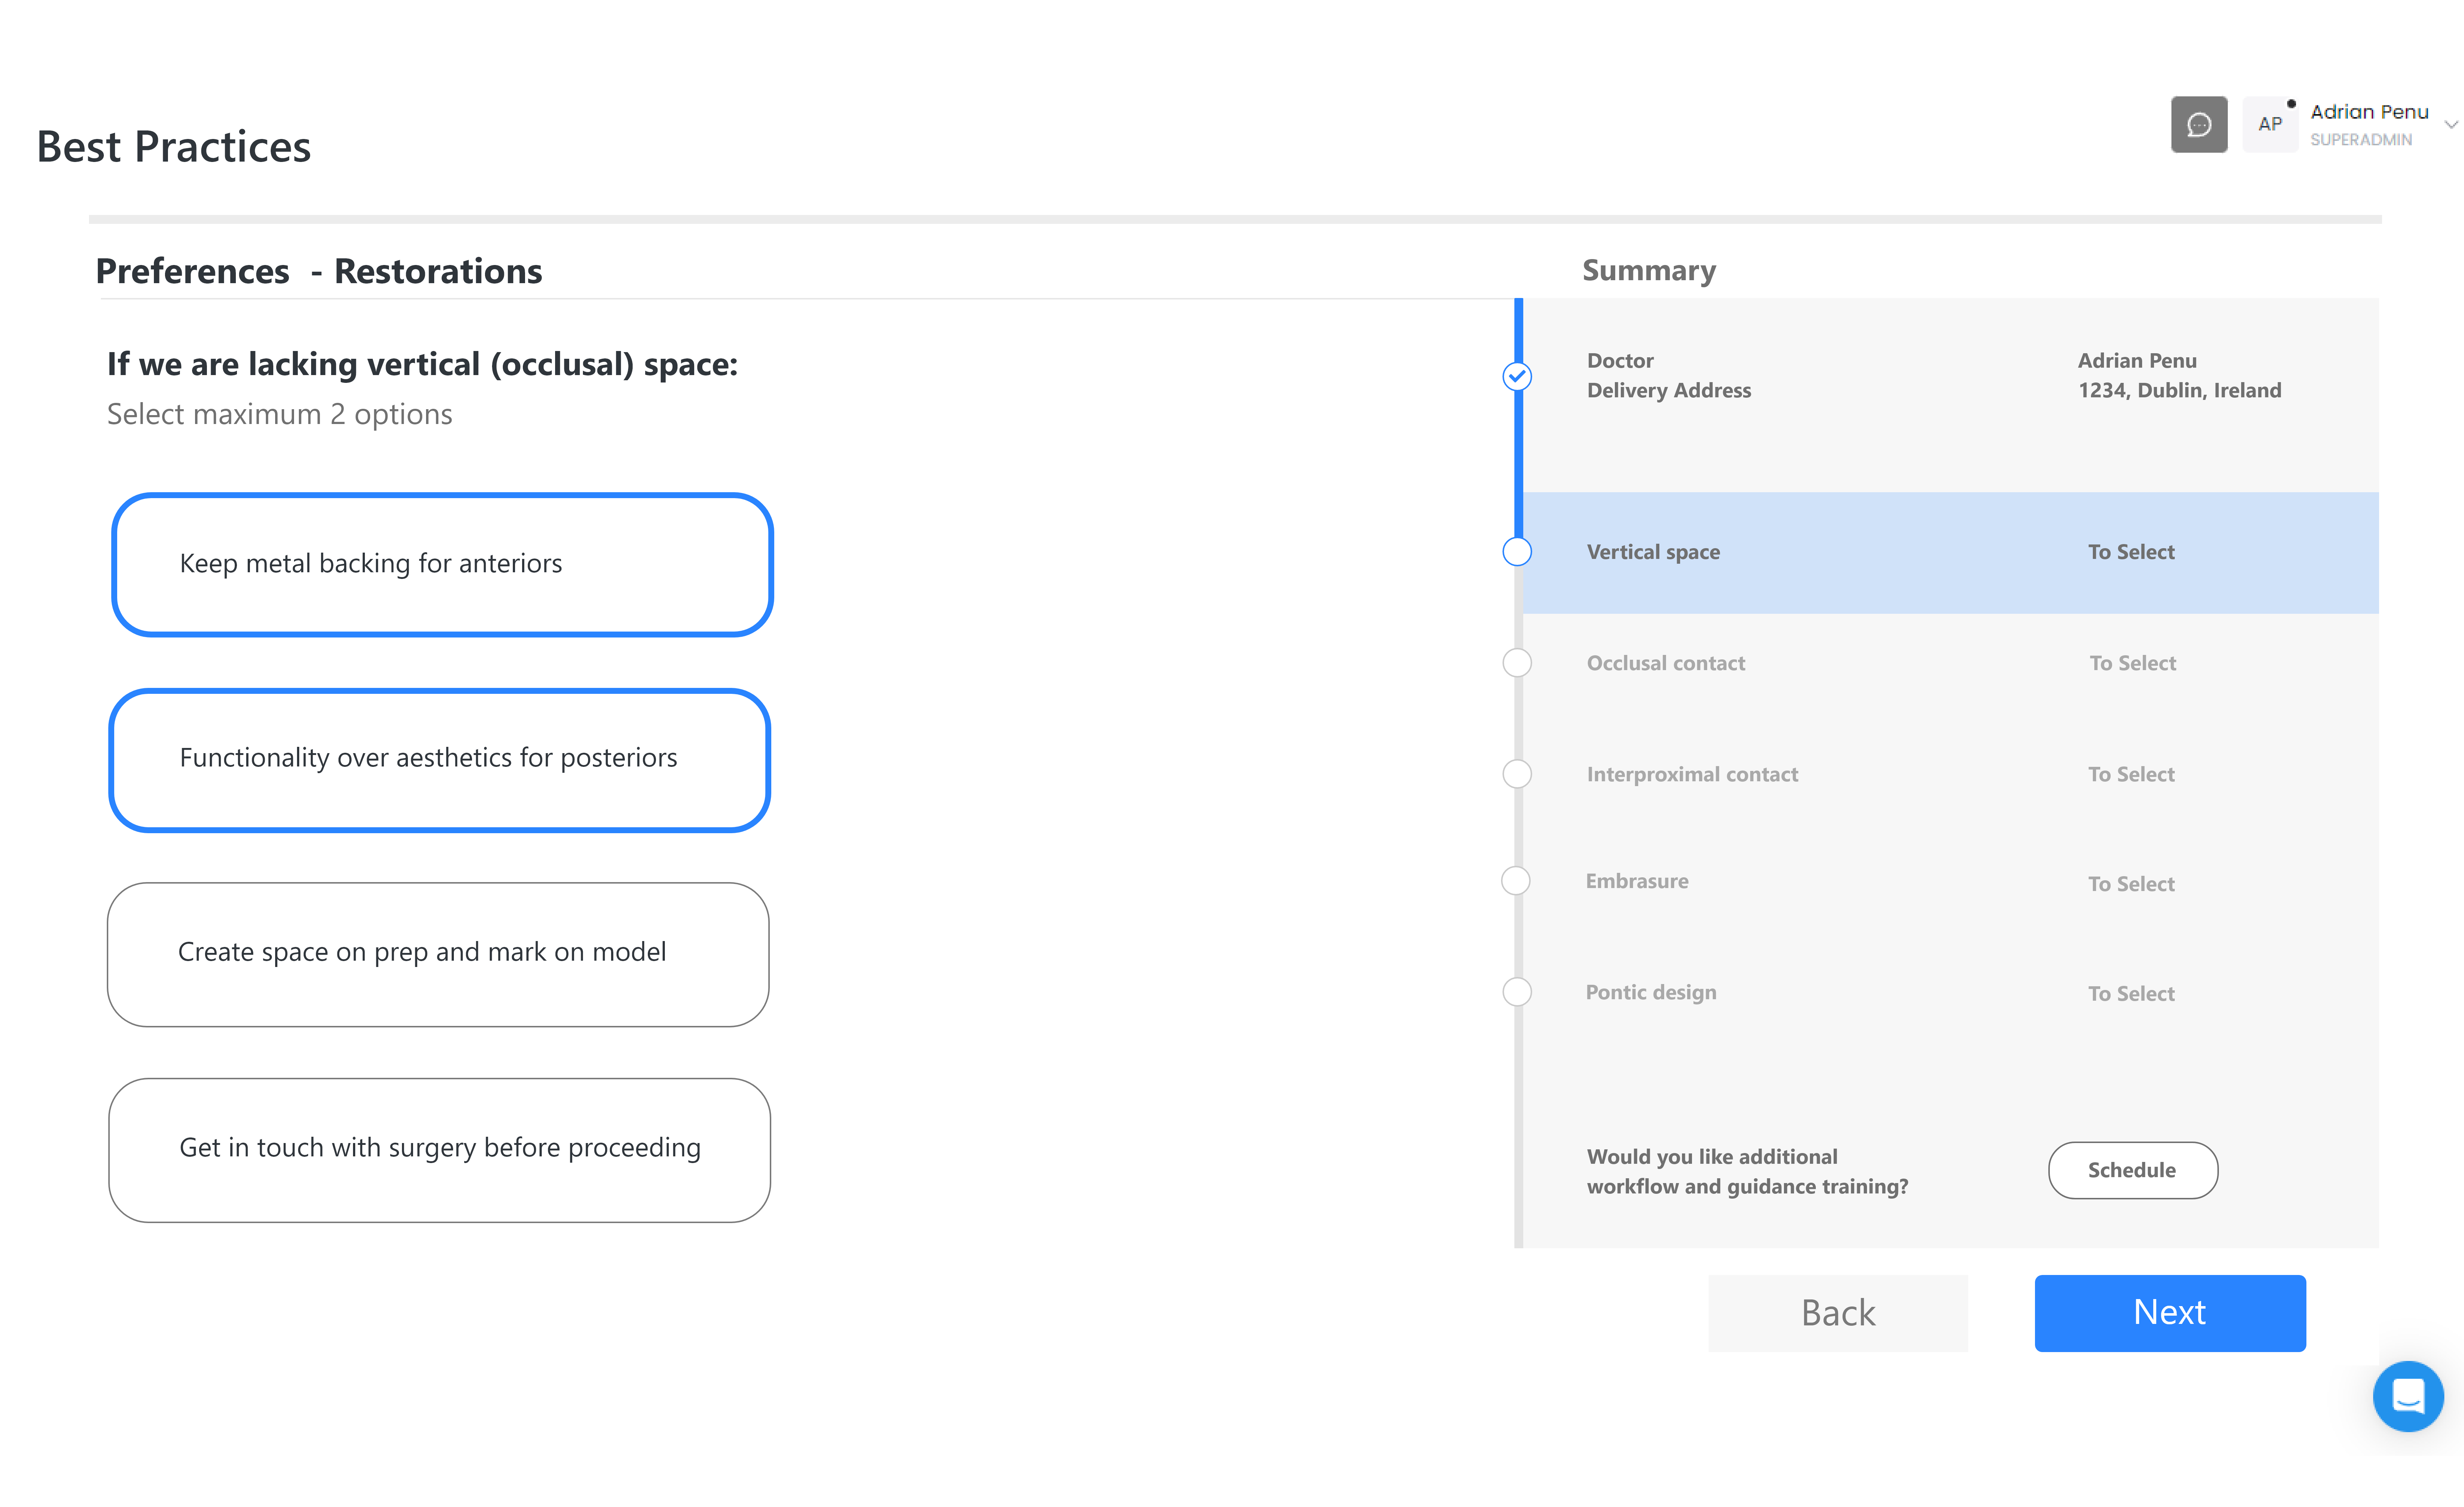Click the vertical occlusal space question heading

422,365
